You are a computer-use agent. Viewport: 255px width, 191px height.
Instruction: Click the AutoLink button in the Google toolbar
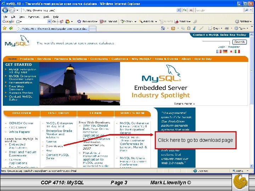point(146,22)
